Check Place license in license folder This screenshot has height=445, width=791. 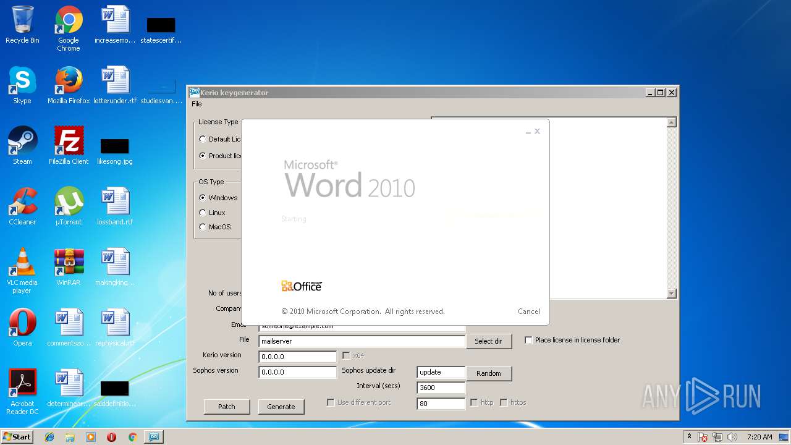pyautogui.click(x=528, y=340)
